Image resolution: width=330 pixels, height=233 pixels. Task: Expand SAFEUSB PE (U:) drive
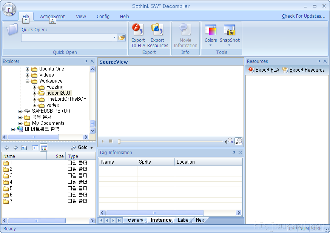click(20, 111)
